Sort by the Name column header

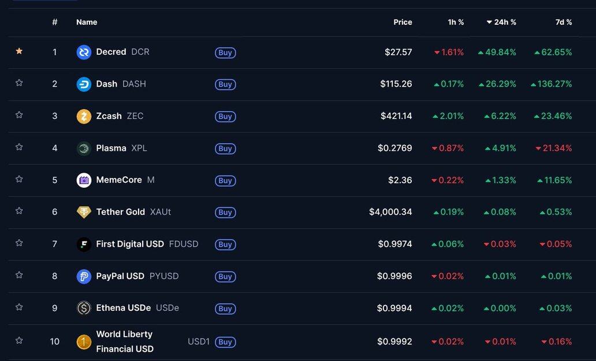pos(87,22)
